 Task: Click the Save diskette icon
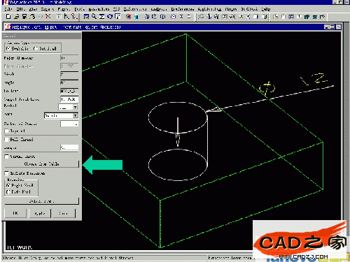coord(24,17)
